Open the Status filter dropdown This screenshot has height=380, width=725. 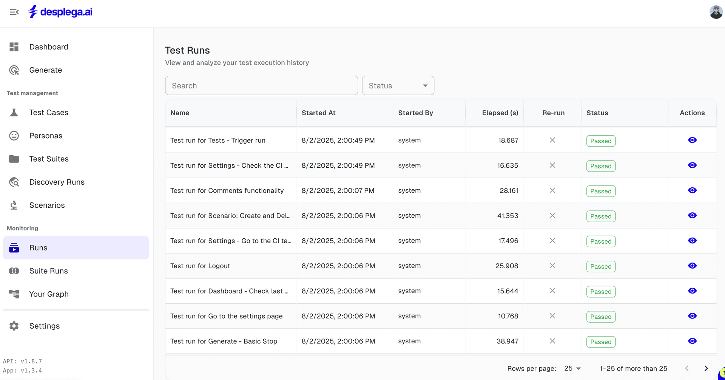tap(398, 86)
